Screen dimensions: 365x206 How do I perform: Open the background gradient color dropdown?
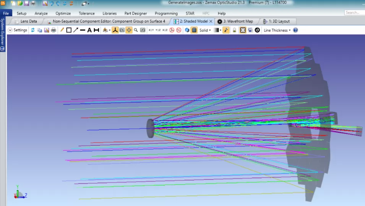click(x=217, y=30)
